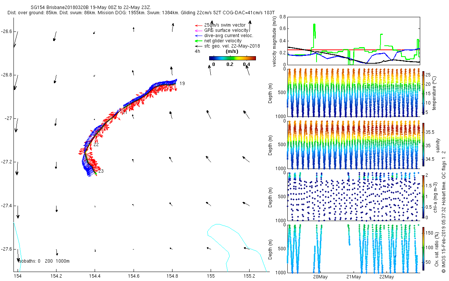Click the magenta GPS surface velocity arrow
Viewport: 449px width, 281px height.
198,30
